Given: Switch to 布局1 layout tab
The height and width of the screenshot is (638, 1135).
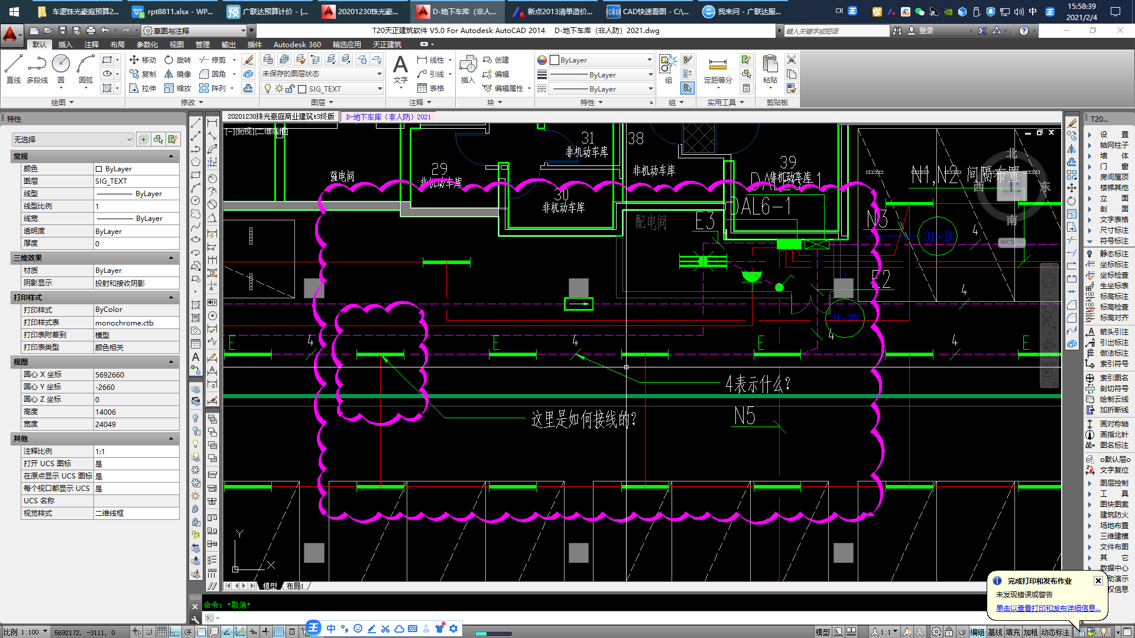Looking at the screenshot, I should coord(295,586).
